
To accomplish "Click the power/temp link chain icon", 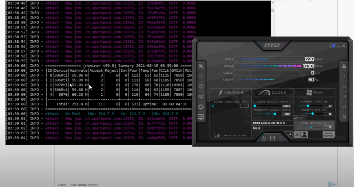I will coord(296,117).
